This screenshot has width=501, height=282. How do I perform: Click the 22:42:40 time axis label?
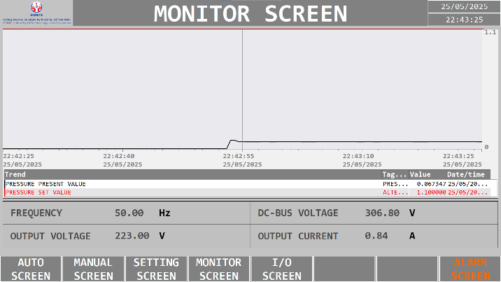(118, 156)
